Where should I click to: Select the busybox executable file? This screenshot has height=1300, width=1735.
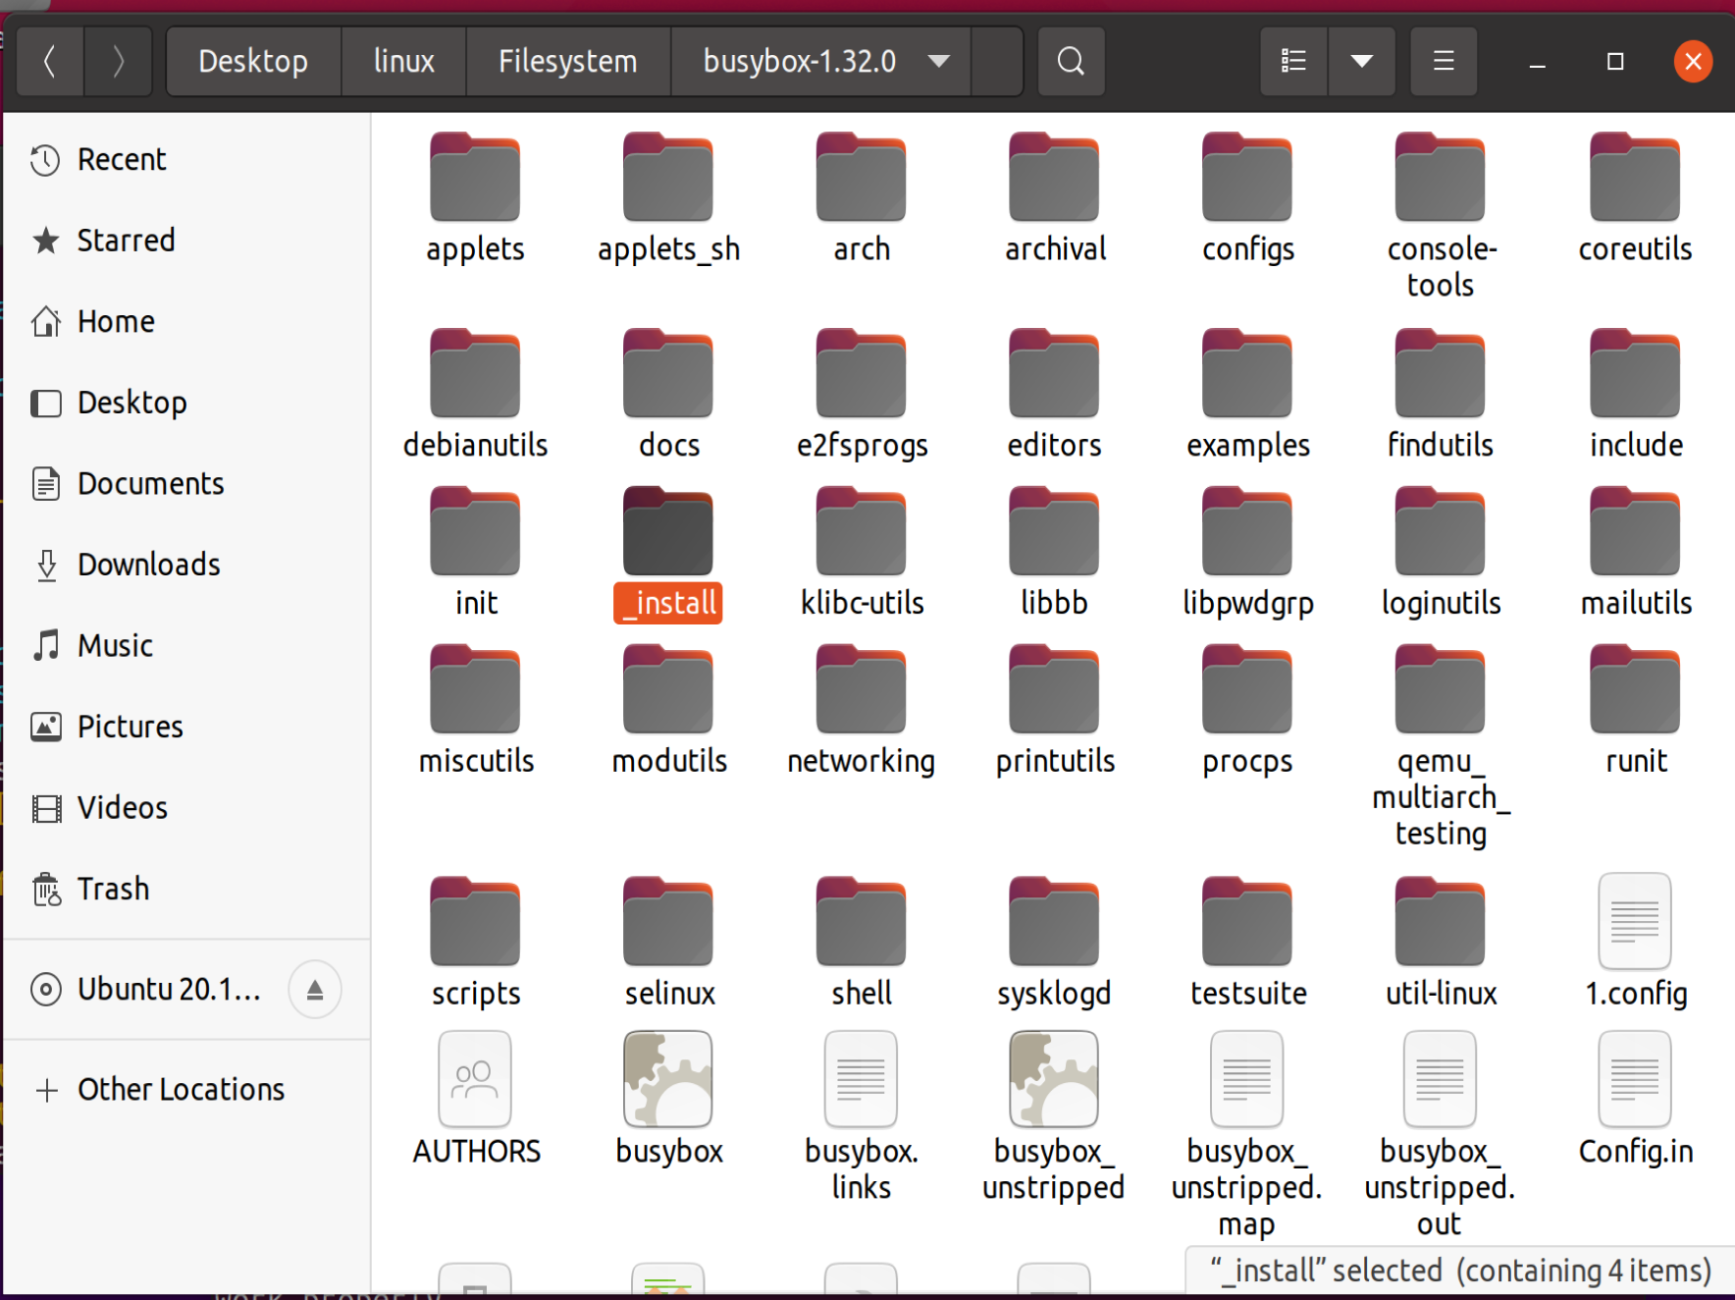click(x=668, y=1100)
